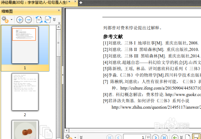Zoom in thumbnails with plus button
This screenshot has height=139, width=201.
20,20
